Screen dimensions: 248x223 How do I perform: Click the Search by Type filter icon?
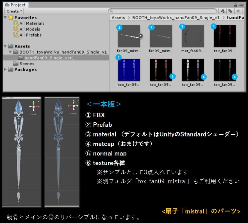[x=223, y=11]
